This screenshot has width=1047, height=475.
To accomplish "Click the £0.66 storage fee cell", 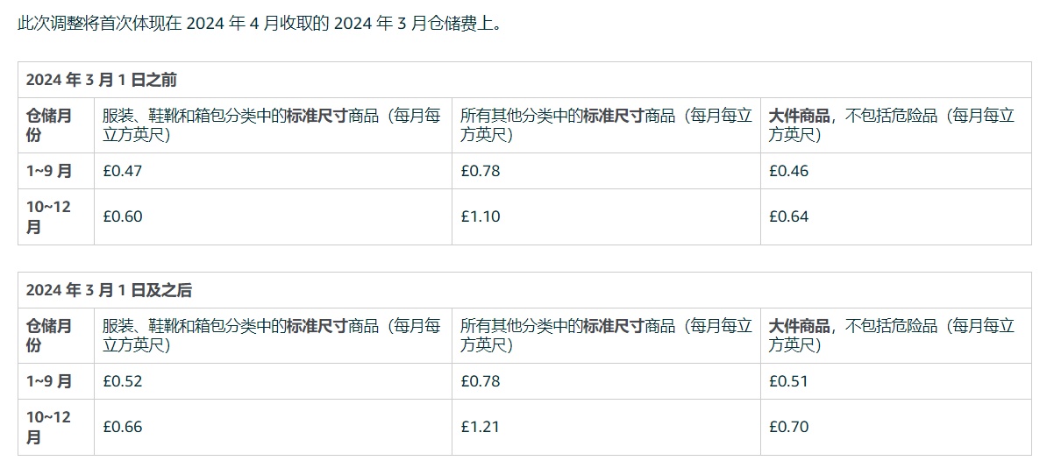I will [123, 427].
